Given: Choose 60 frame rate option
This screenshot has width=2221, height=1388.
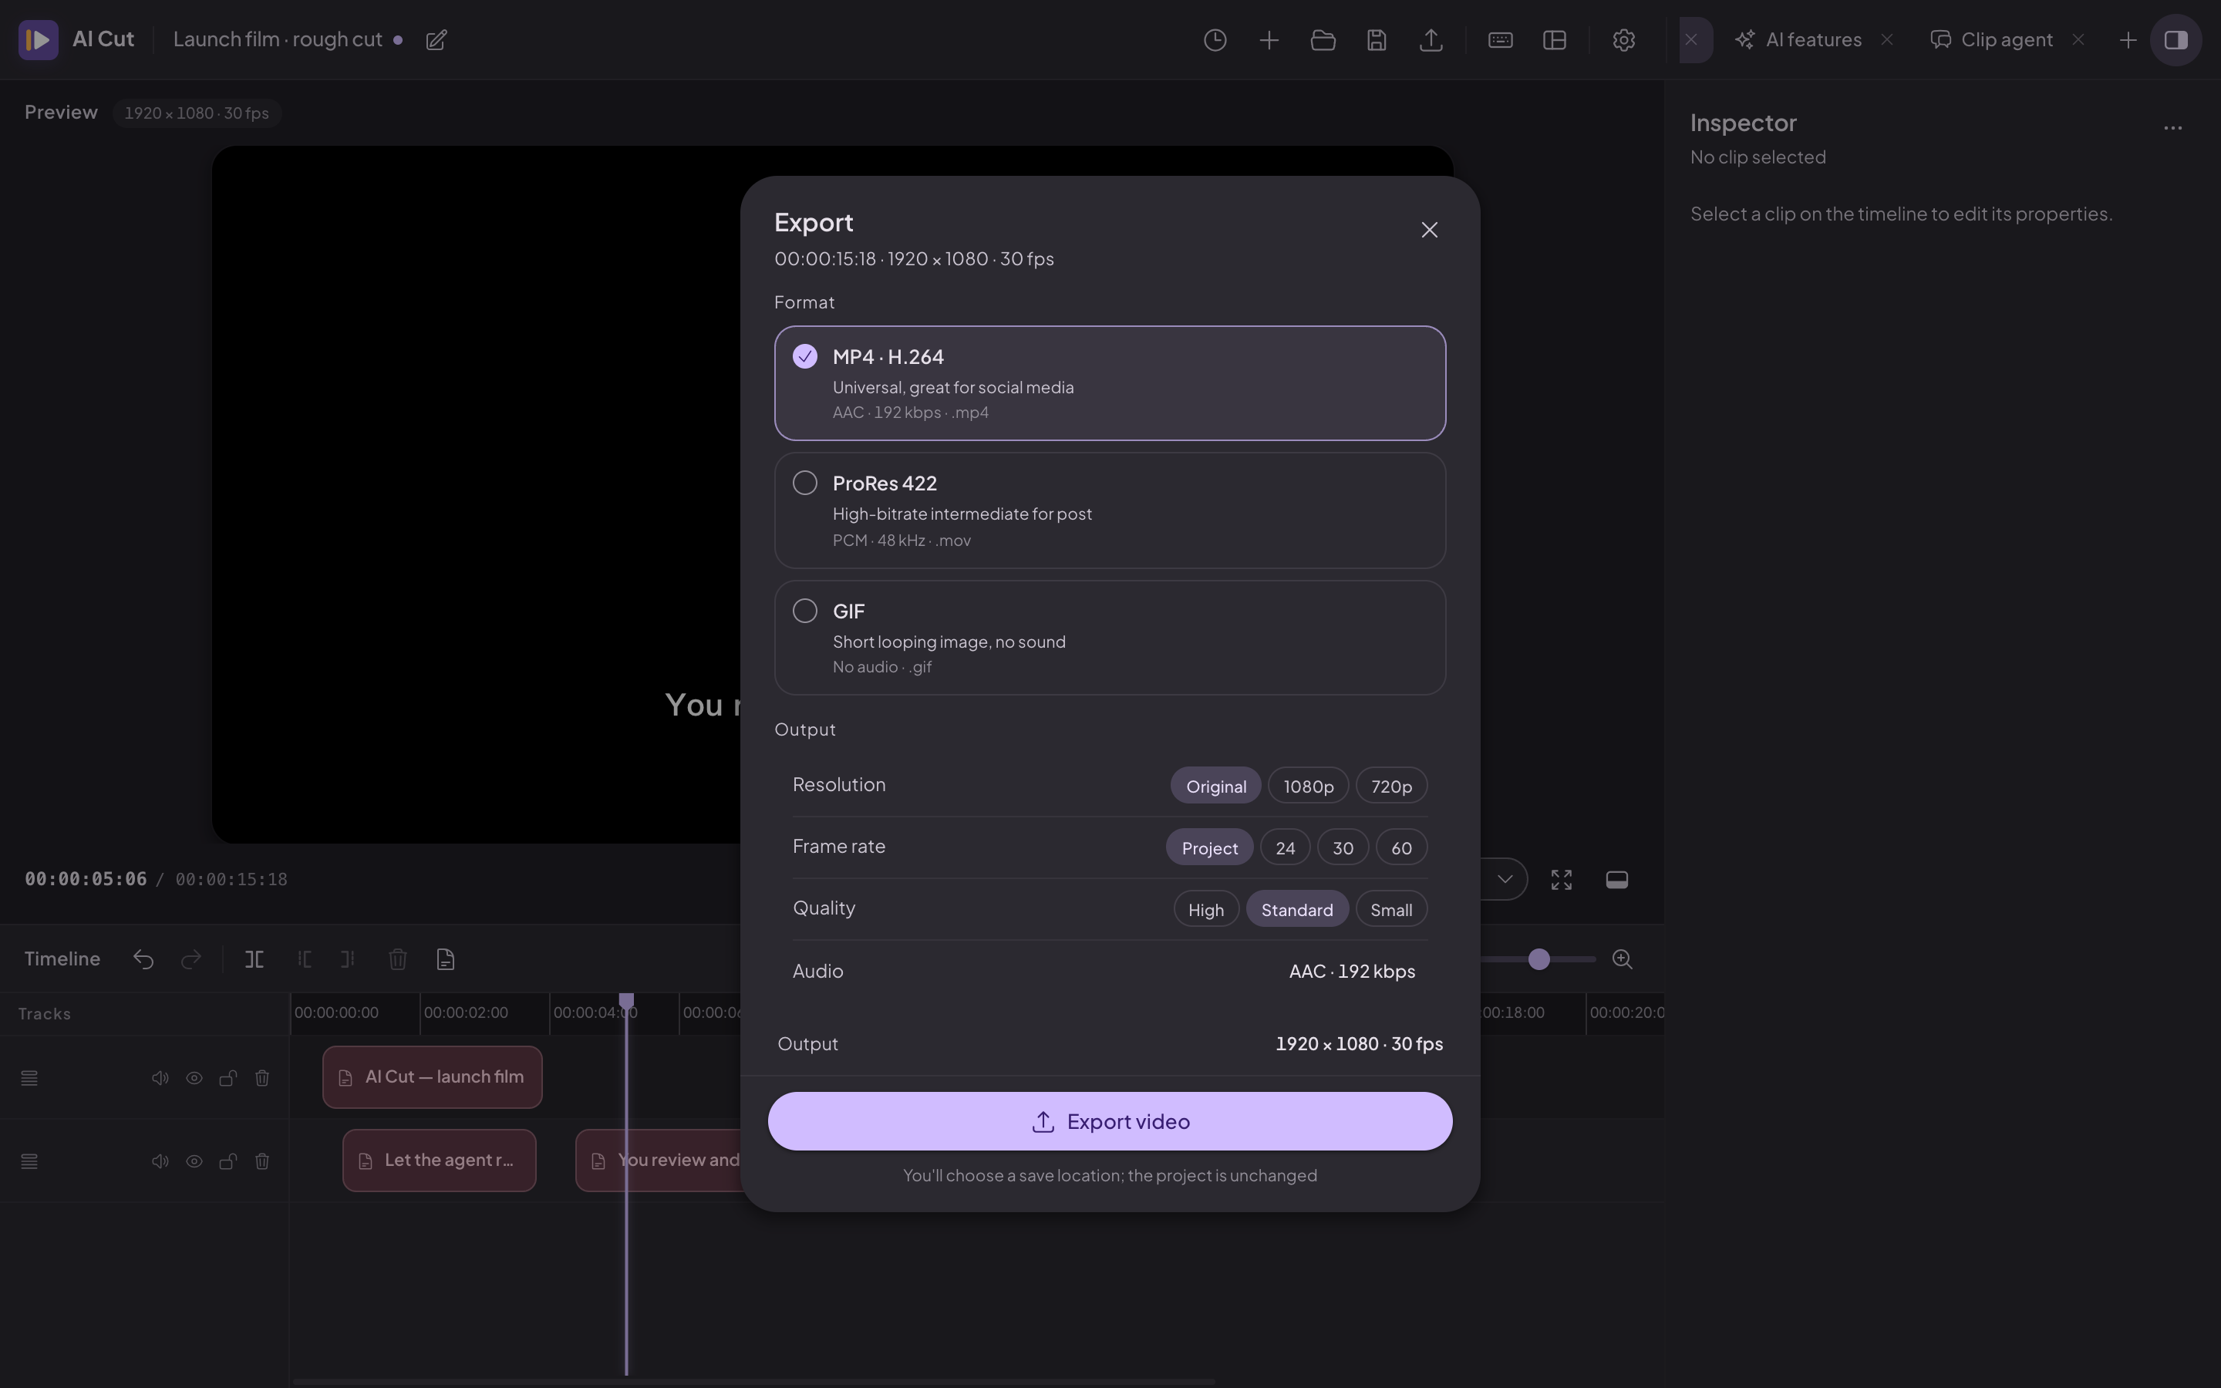Looking at the screenshot, I should click(x=1401, y=847).
